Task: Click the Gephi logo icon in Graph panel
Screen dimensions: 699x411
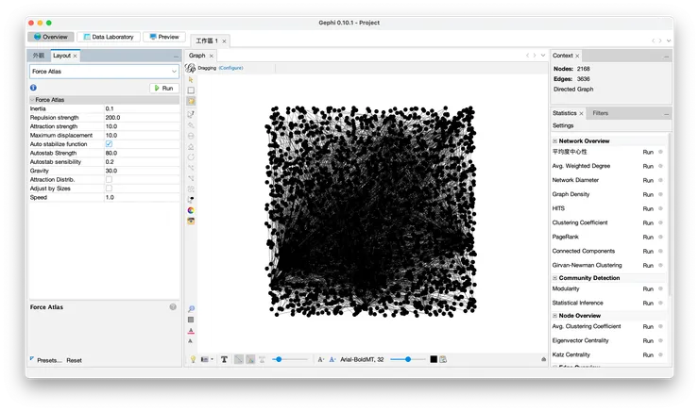Action: point(191,68)
